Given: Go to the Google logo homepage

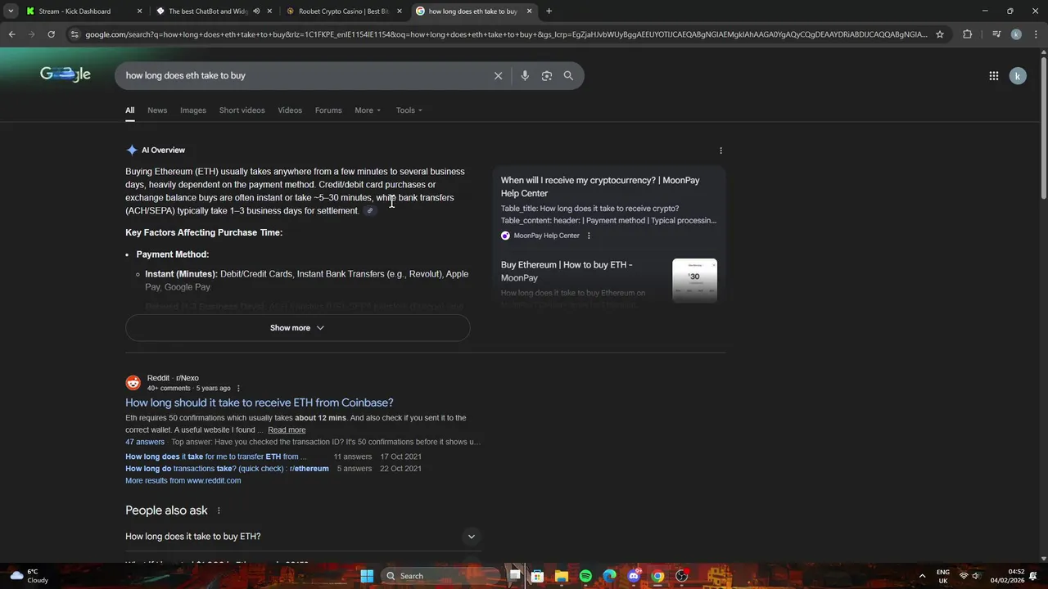Looking at the screenshot, I should (x=65, y=74).
